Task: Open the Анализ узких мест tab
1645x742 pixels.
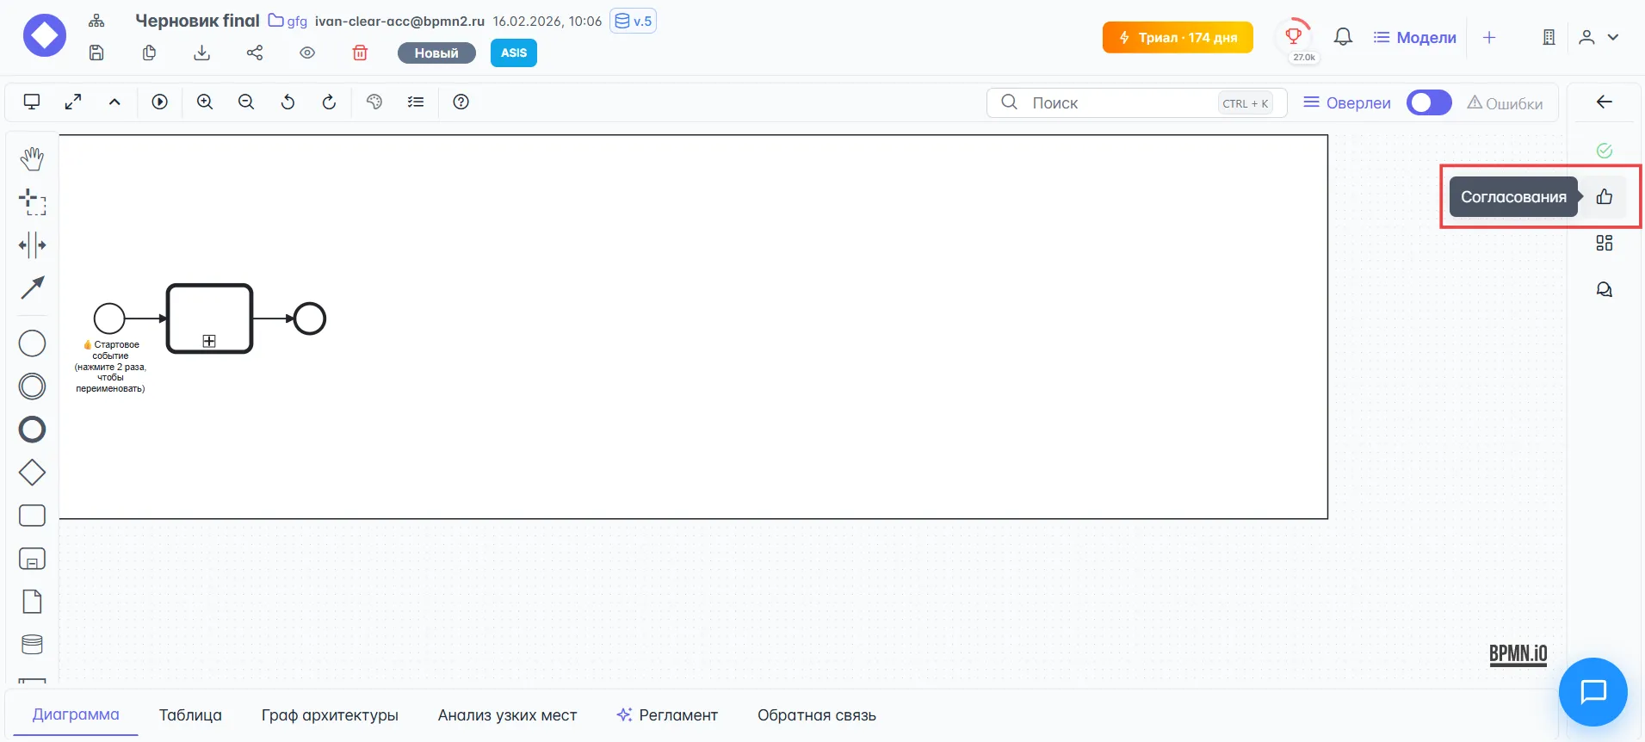Action: tap(507, 715)
